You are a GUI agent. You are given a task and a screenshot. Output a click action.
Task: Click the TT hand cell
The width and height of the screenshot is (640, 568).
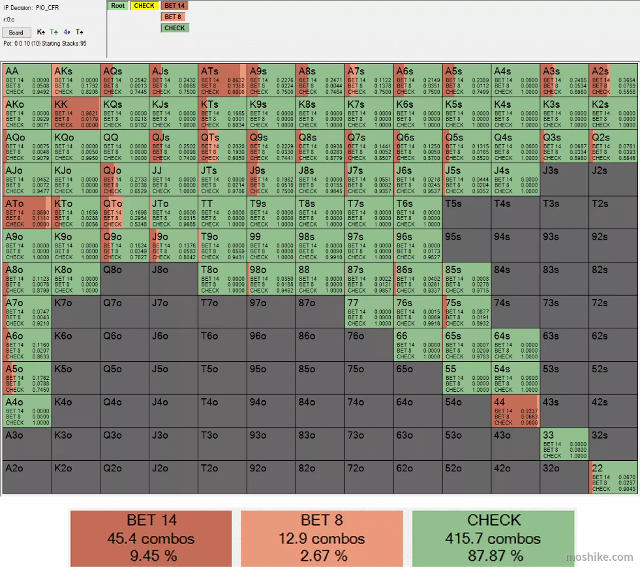222,212
